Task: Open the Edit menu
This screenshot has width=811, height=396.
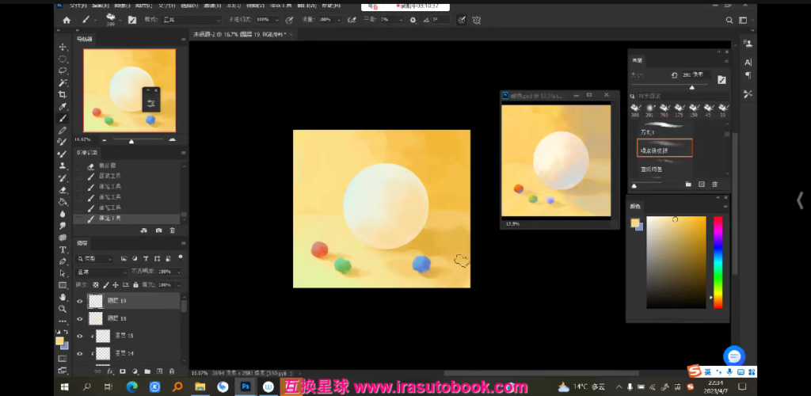Action: pyautogui.click(x=101, y=6)
